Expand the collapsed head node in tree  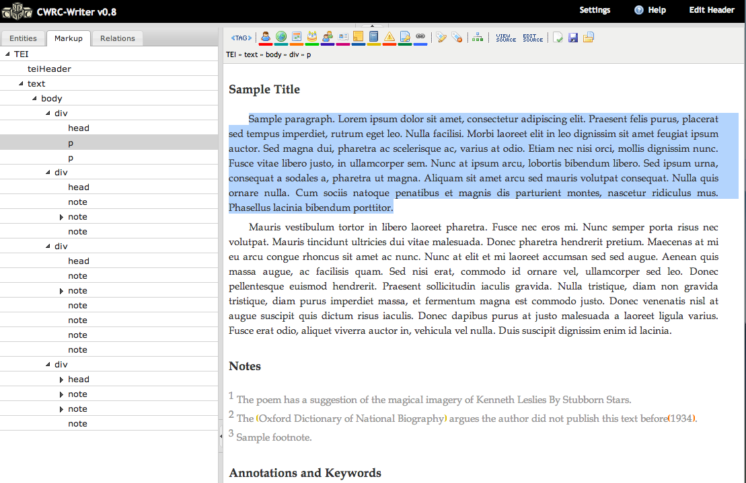click(x=61, y=380)
